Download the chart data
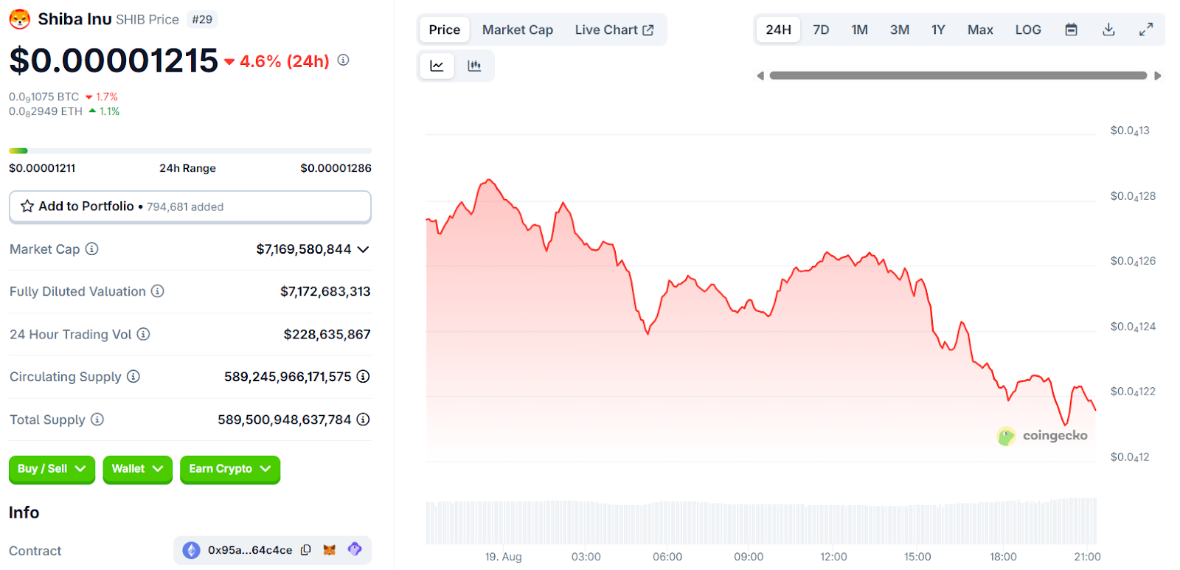This screenshot has height=570, width=1180. pyautogui.click(x=1108, y=29)
